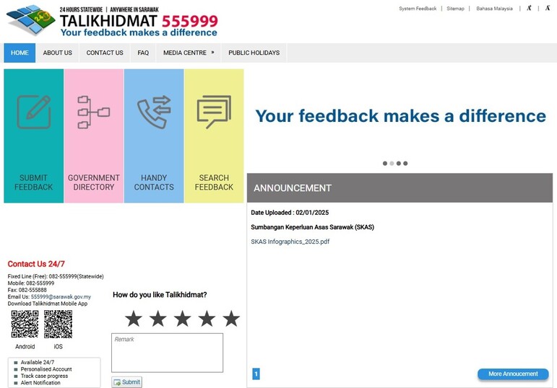Click 'Date Uploaded : 02/01/2025' text
This screenshot has height=388, width=557.
290,213
